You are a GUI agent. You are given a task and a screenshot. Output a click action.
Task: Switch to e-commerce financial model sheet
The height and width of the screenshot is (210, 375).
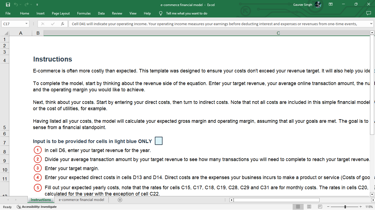click(82, 200)
